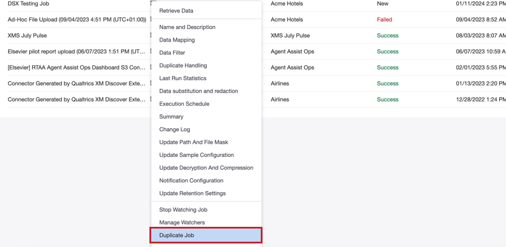Image resolution: width=506 pixels, height=247 pixels.
Task: View Last Run Statistics
Action: [206, 78]
